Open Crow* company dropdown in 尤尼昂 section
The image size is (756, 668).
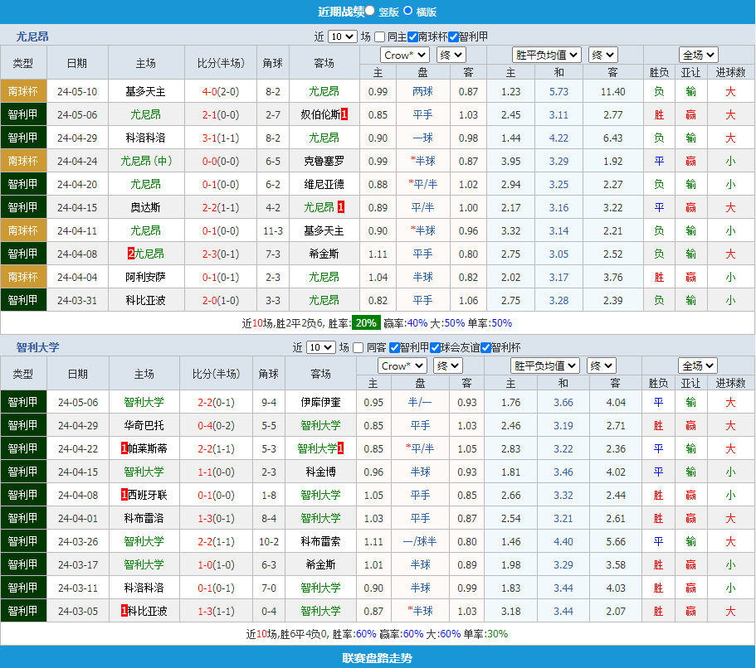point(404,55)
